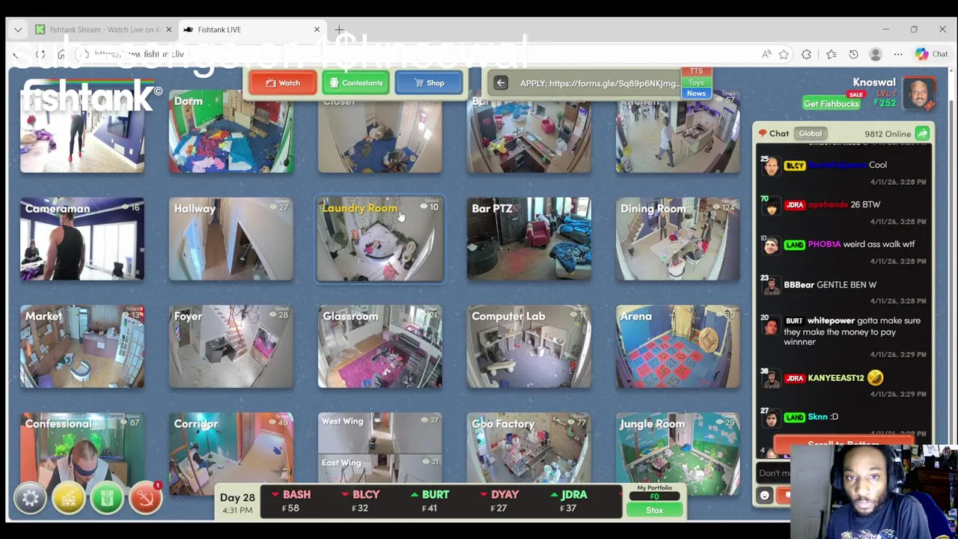Open the Cameraman camera feed

82,239
